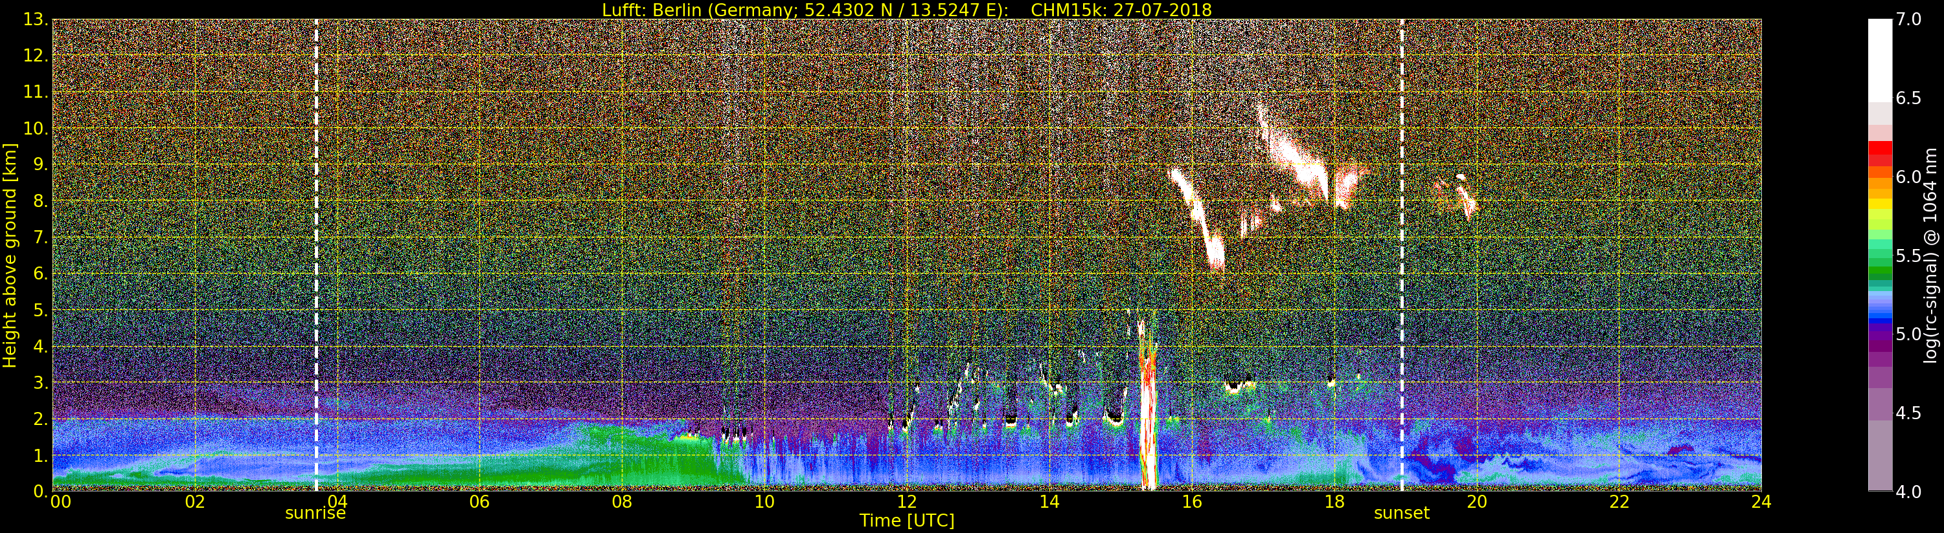Click the height axis tick label "8."
The height and width of the screenshot is (533, 1944).
coord(41,201)
